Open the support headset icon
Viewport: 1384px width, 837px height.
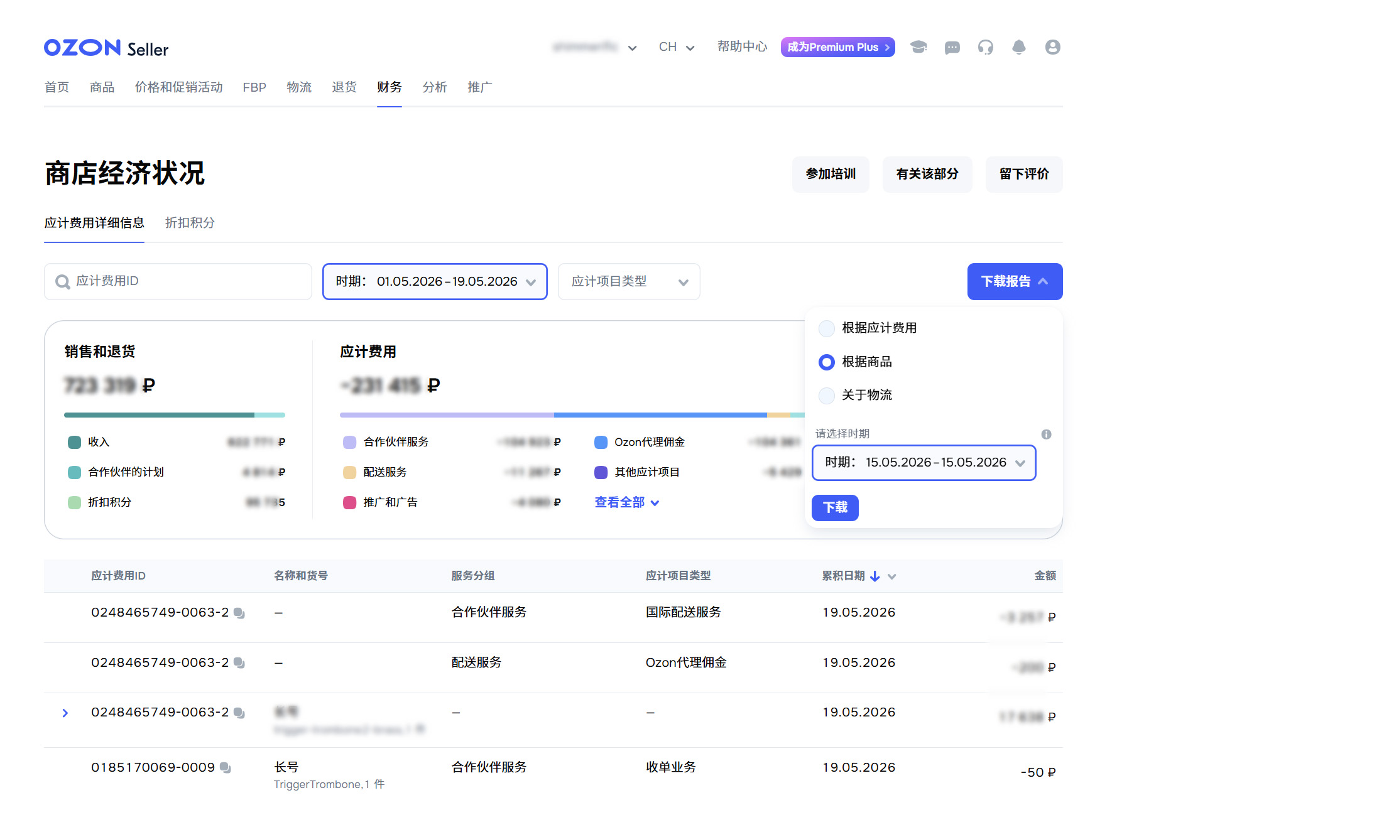(985, 47)
